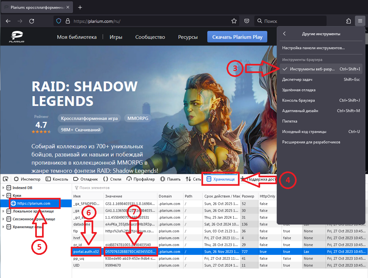Viewport: 368px width, 278px height.
Task: Click the Поиск элементов filter field
Action: click(174, 188)
